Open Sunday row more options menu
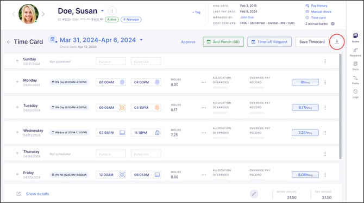The width and height of the screenshot is (364, 203). tap(325, 61)
